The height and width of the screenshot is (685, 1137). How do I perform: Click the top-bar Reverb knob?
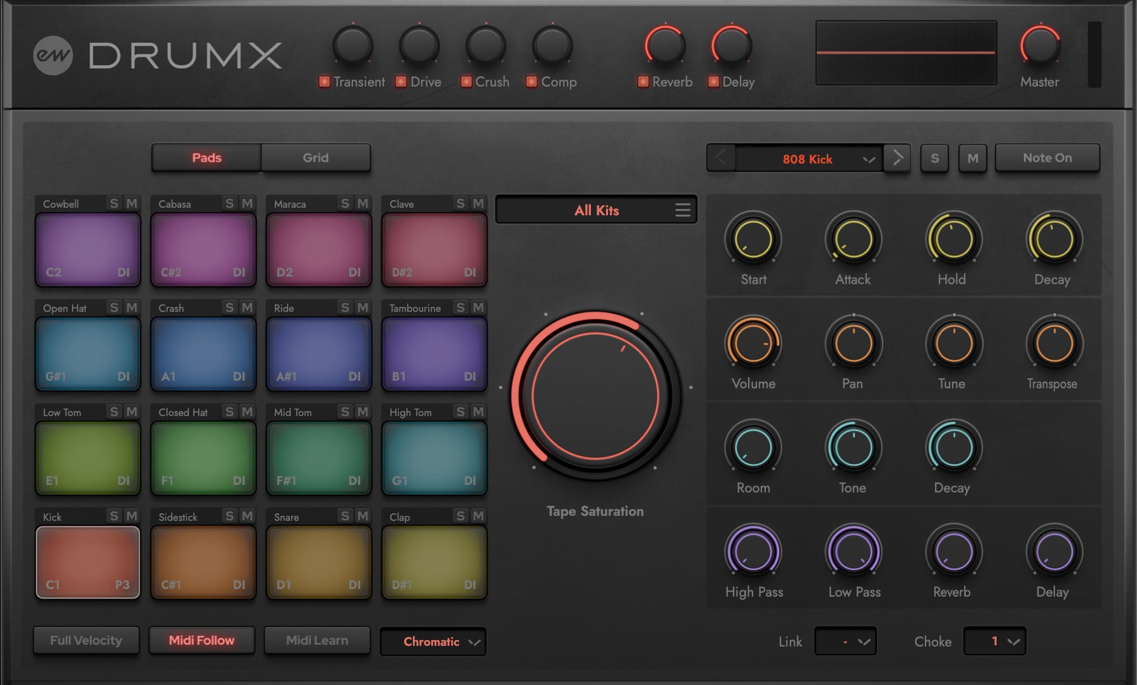point(665,45)
